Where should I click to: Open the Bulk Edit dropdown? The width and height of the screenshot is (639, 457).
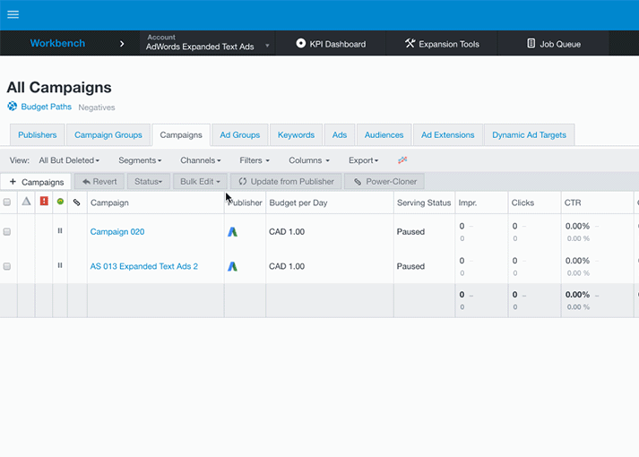point(200,182)
